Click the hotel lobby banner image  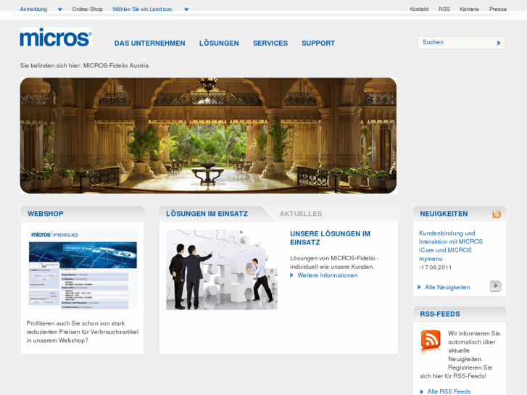coord(208,136)
